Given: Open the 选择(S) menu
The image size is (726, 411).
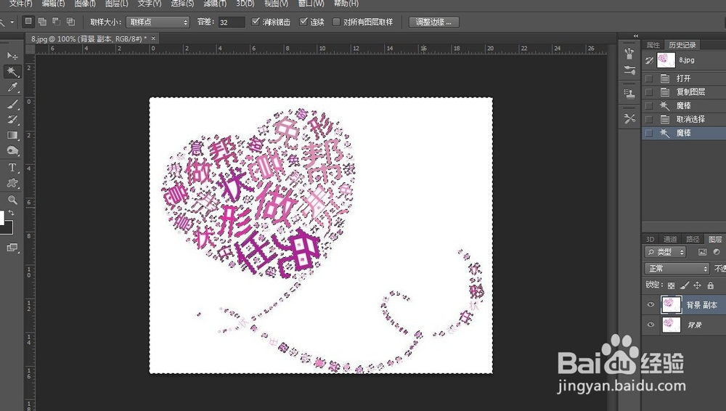Looking at the screenshot, I should [x=182, y=3].
